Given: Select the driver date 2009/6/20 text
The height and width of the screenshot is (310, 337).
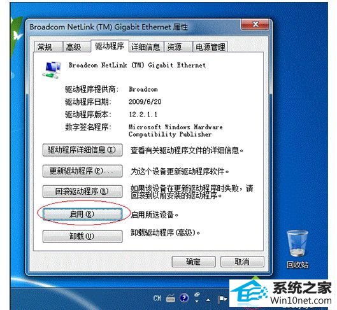Looking at the screenshot, I should pos(145,102).
